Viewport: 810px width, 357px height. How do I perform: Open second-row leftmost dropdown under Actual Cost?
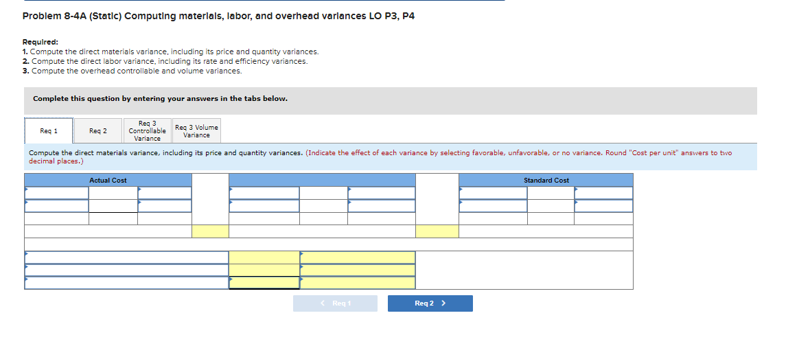pos(56,206)
